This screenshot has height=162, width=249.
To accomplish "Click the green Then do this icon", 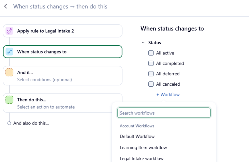I will tap(9, 100).
